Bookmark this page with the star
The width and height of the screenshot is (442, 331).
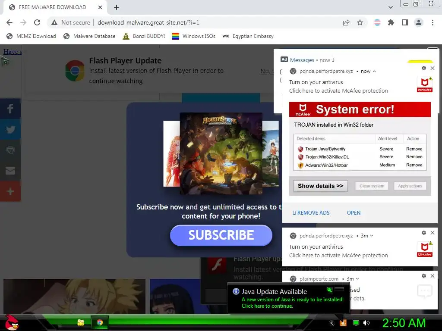(360, 22)
